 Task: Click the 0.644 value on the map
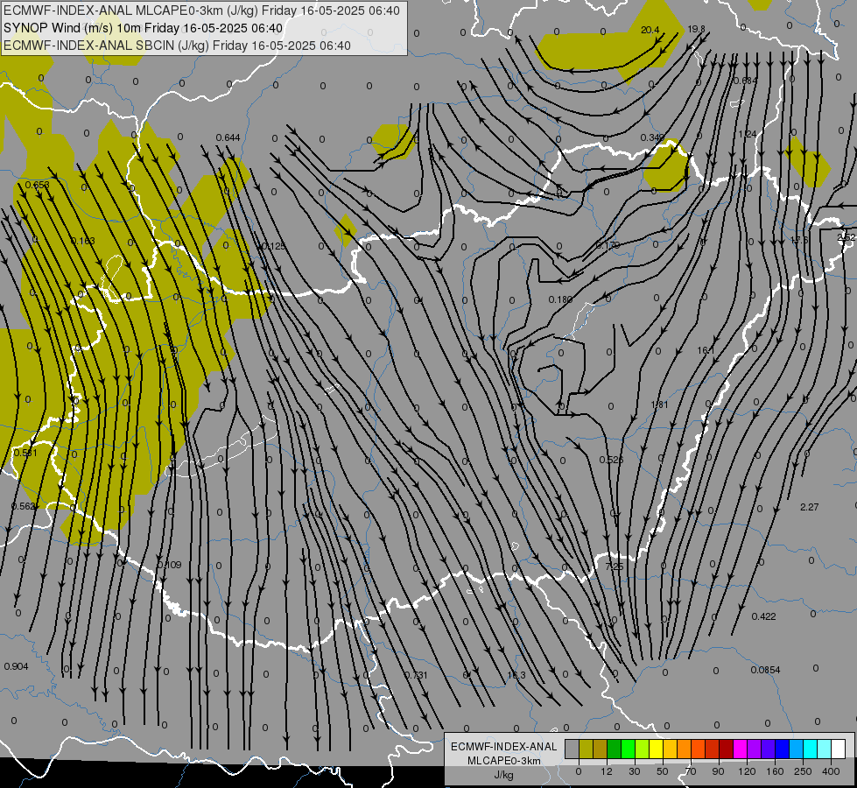(x=228, y=137)
